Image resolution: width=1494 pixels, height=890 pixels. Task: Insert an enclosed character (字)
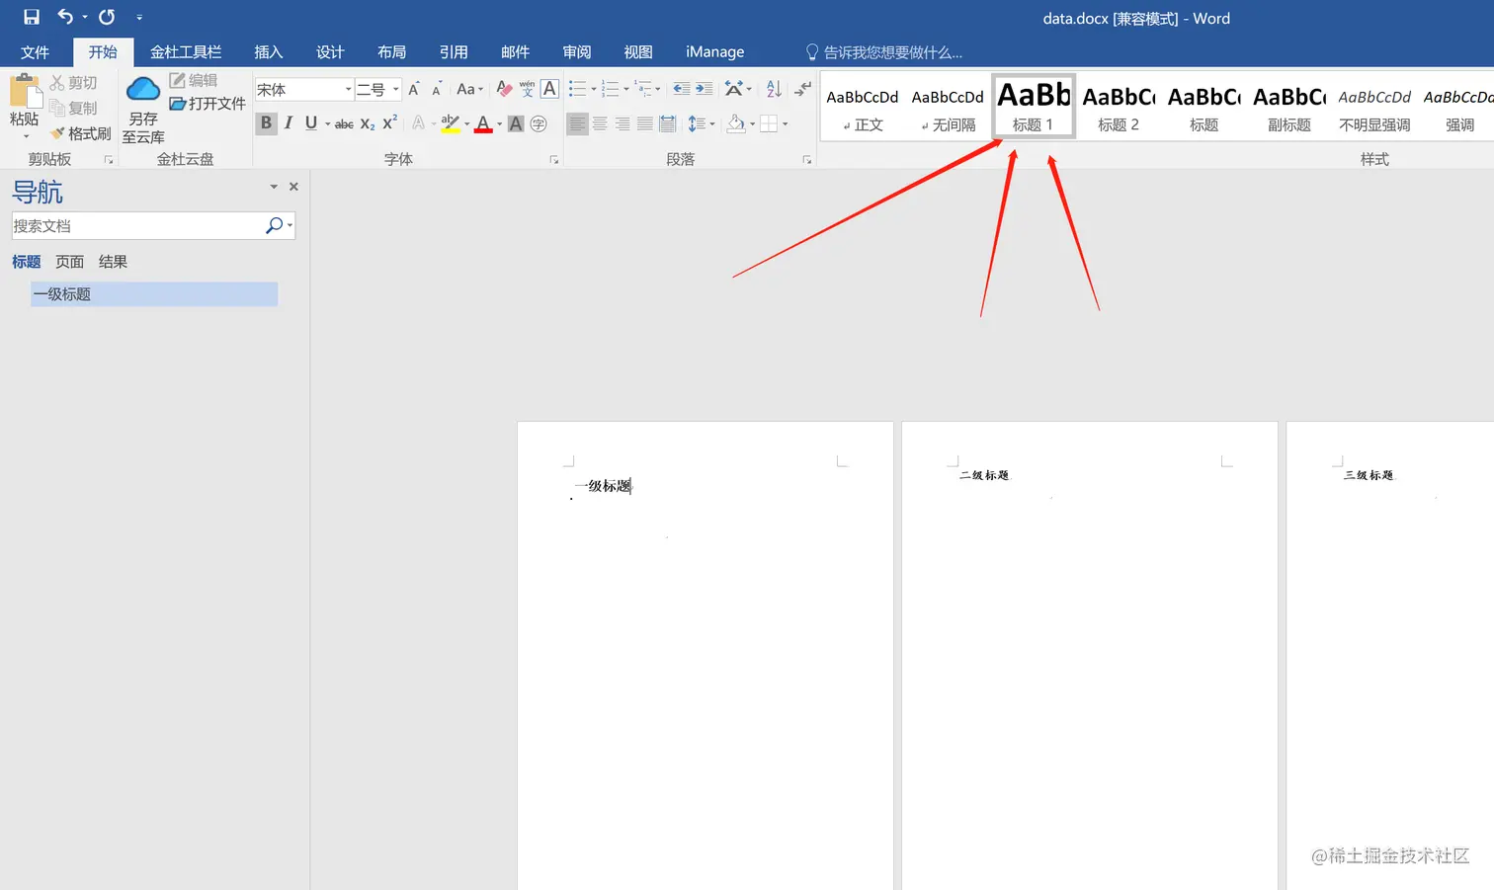pos(539,123)
